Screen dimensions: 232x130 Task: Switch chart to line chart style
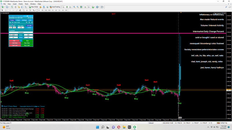click(70, 7)
